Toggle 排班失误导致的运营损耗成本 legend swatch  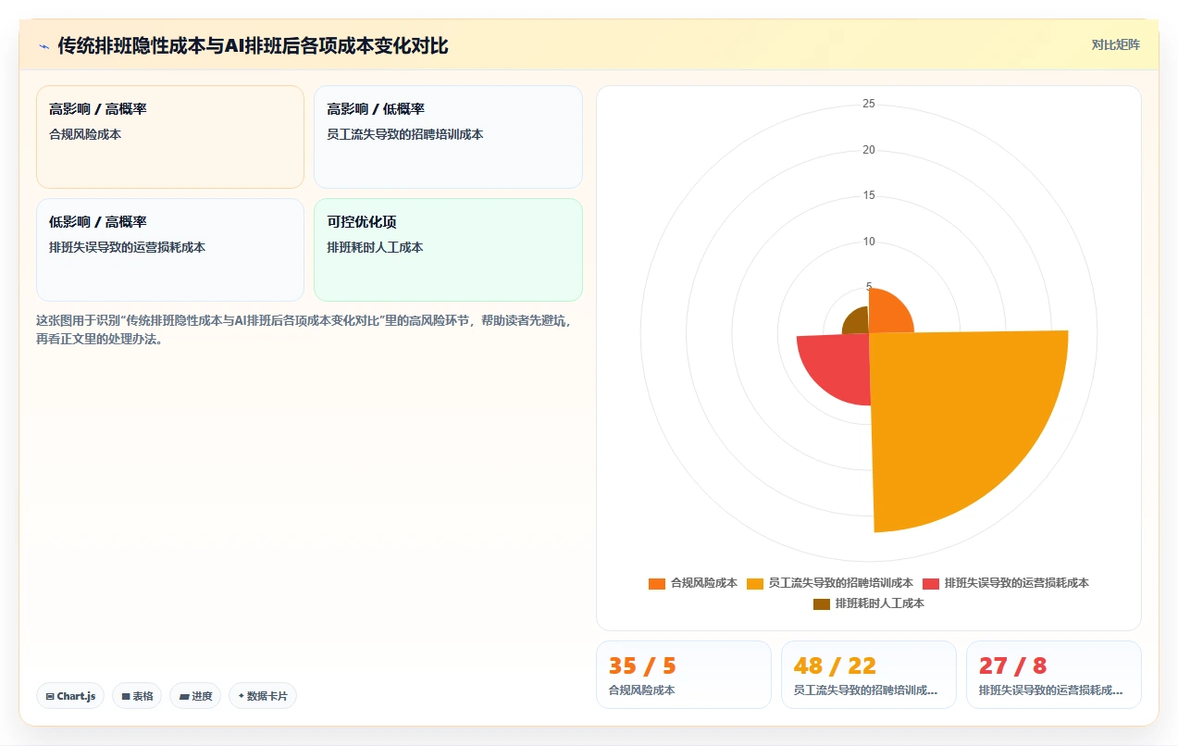pos(931,583)
